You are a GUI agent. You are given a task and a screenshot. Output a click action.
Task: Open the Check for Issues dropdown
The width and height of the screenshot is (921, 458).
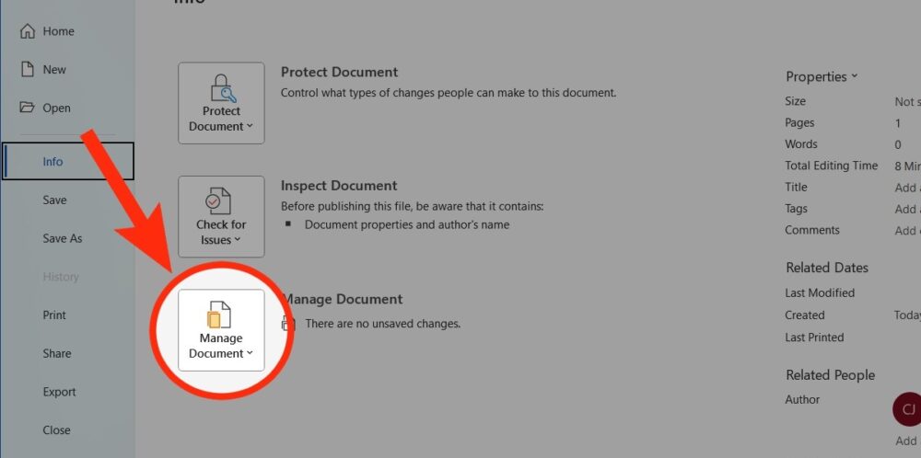[x=221, y=216]
